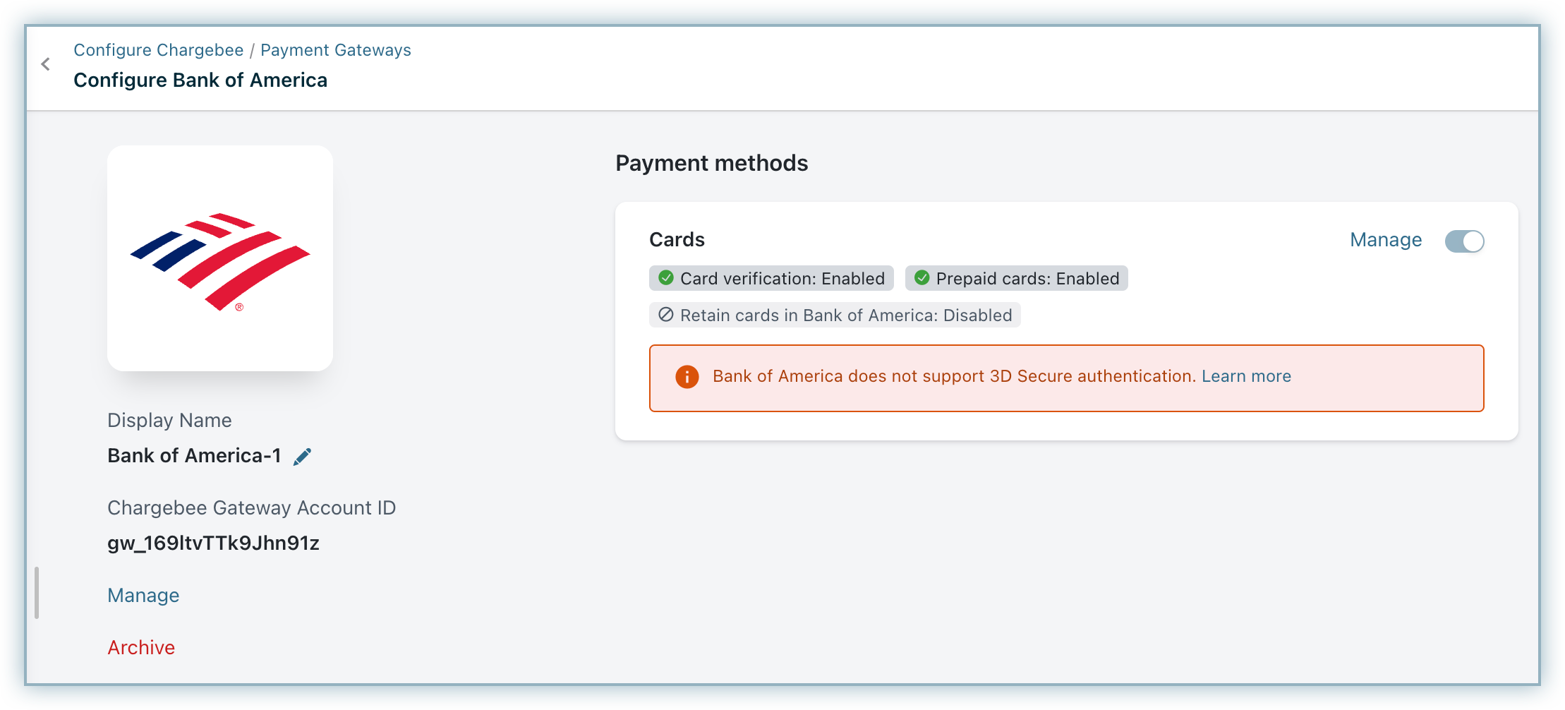Click the Bank of America-1 display name
This screenshot has height=710, width=1565.
tap(194, 456)
